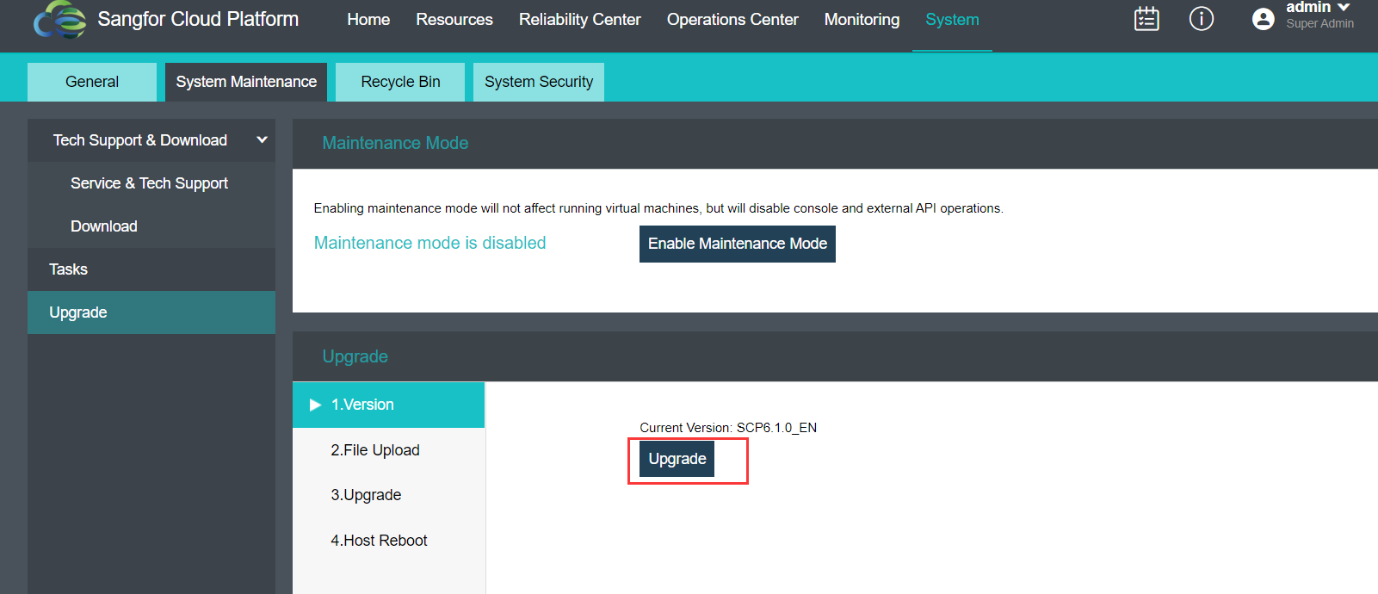Click the Sangfor Cloud Platform title text
1378x594 pixels.
coord(198,19)
